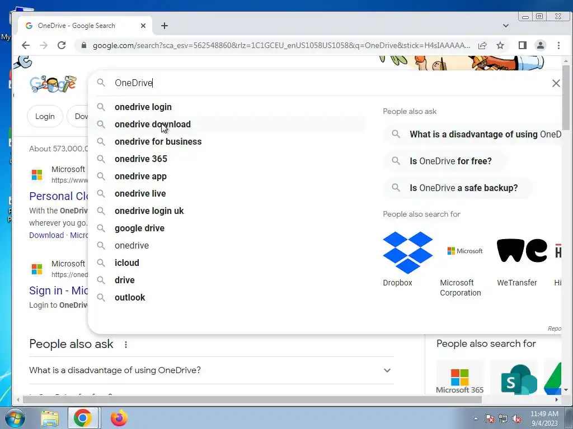Click the vertical scrollbar thumb

(566, 98)
